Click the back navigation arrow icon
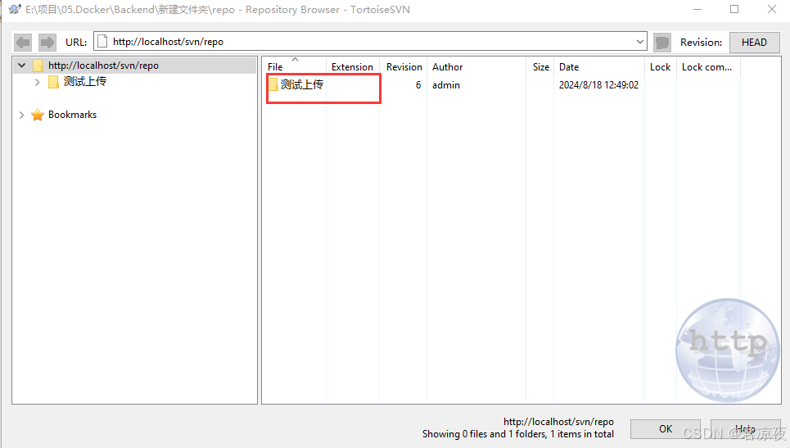This screenshot has width=790, height=448. (23, 42)
